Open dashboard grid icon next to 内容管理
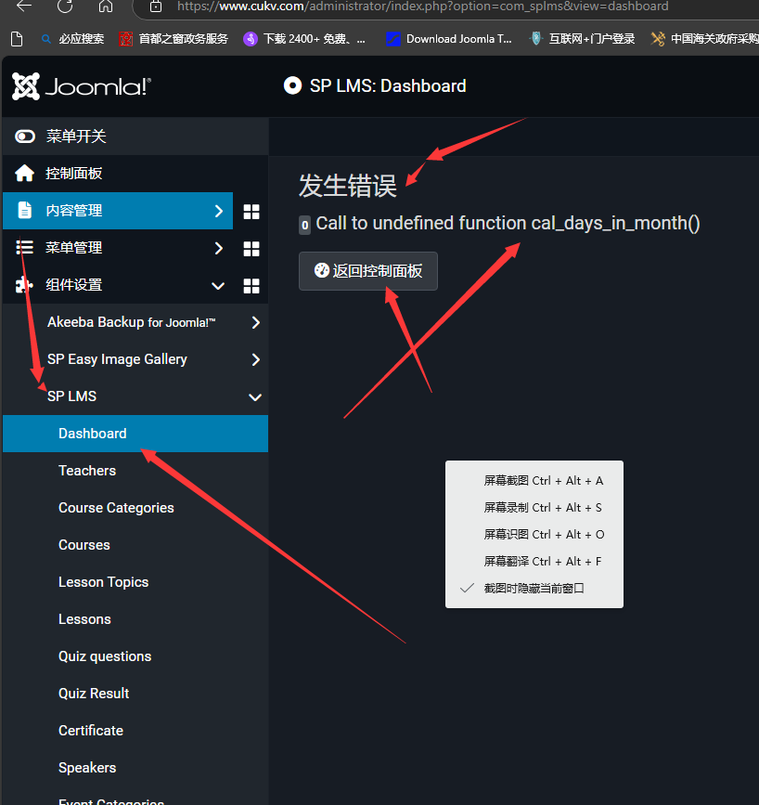Image resolution: width=759 pixels, height=805 pixels. click(x=251, y=212)
